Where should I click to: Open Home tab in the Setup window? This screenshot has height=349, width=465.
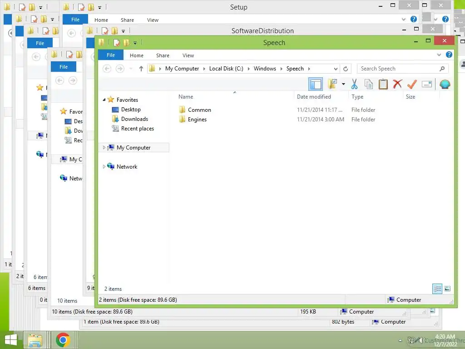101,20
